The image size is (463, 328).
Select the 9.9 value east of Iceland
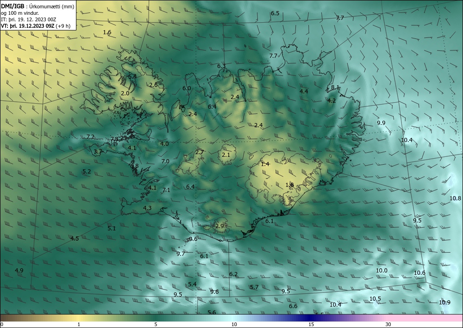(x=381, y=123)
